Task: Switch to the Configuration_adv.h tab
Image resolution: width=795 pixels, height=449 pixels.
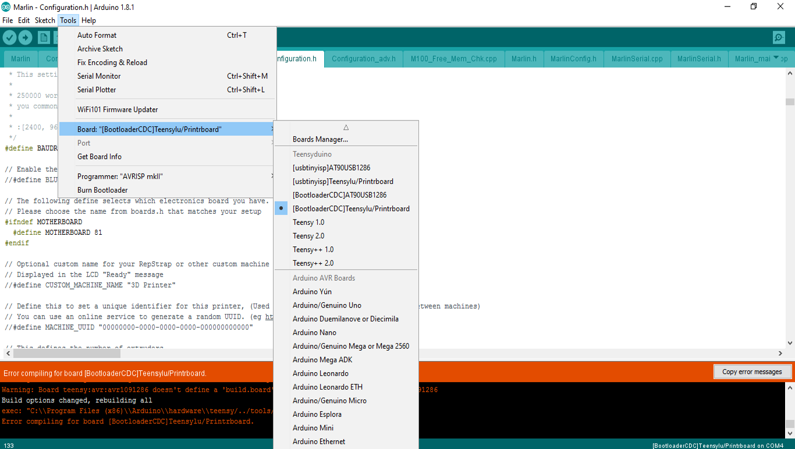Action: [363, 58]
